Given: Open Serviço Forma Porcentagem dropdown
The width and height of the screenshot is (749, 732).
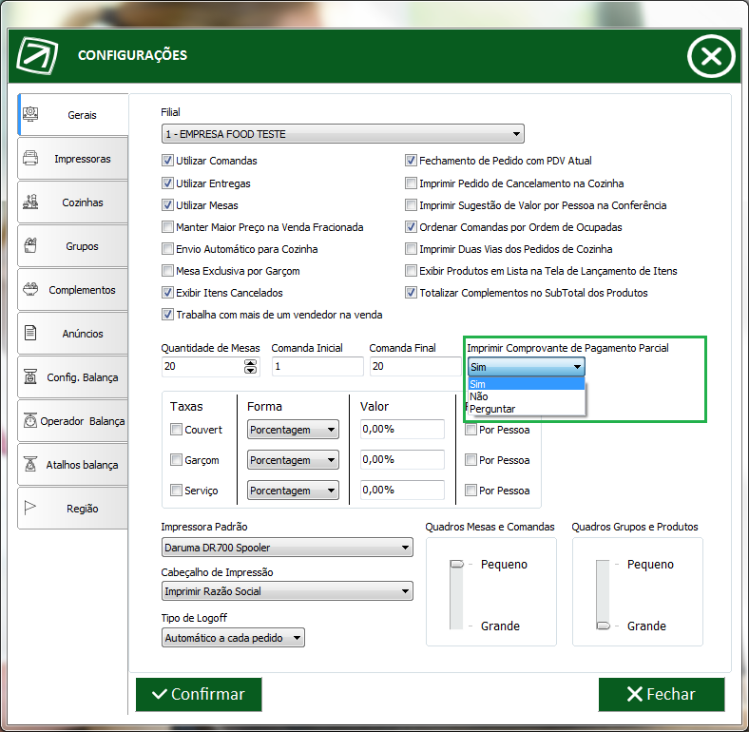Looking at the screenshot, I should 293,491.
